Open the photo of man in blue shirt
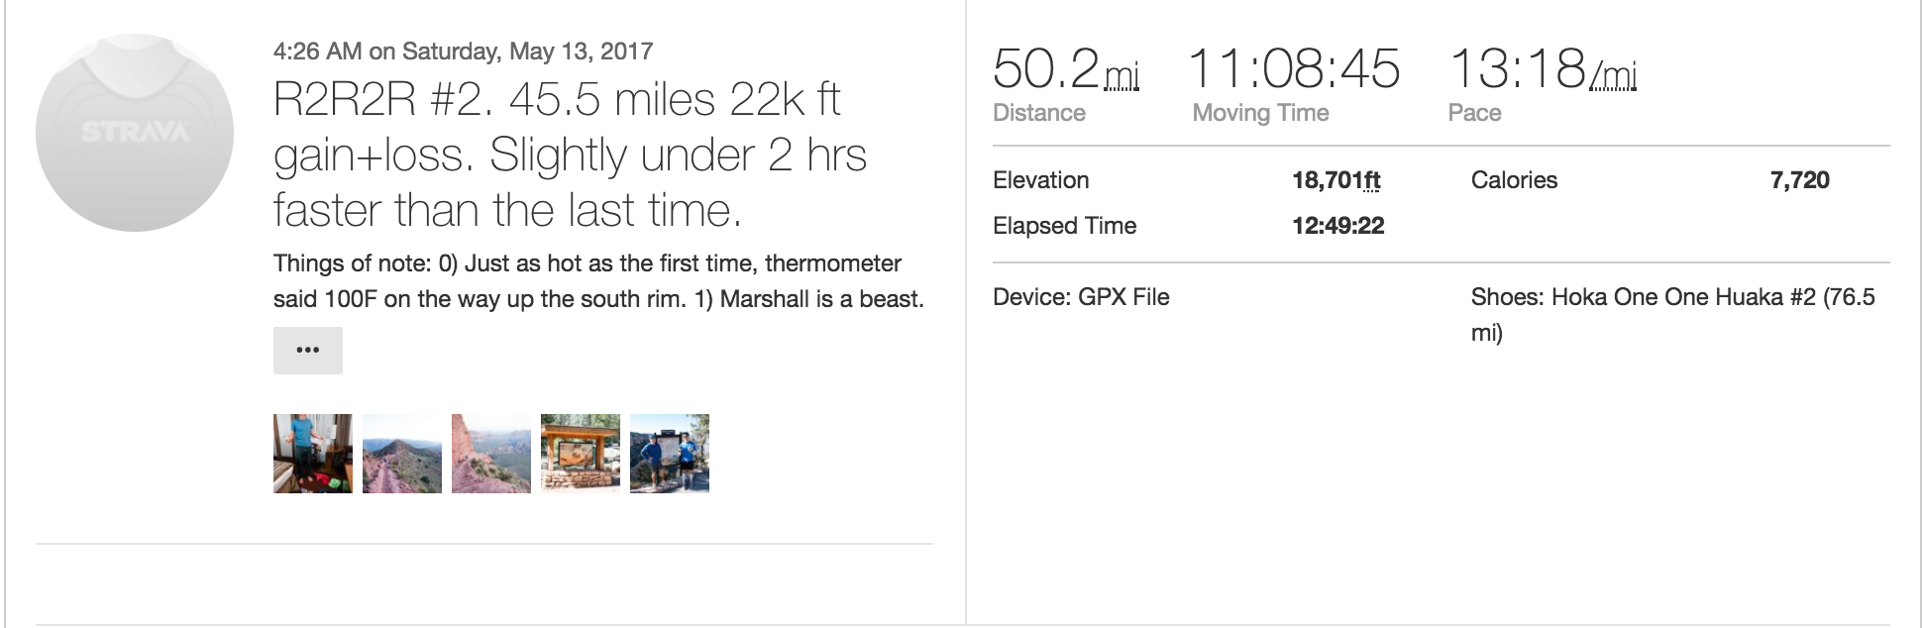Viewport: 1924px width, 628px height. click(x=313, y=454)
